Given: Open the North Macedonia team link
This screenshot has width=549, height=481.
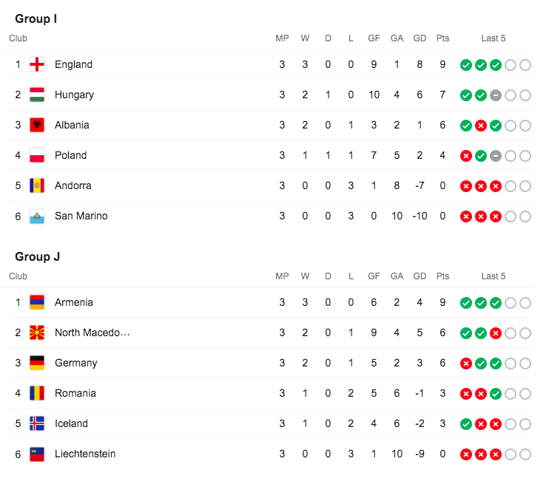Looking at the screenshot, I should 92,332.
